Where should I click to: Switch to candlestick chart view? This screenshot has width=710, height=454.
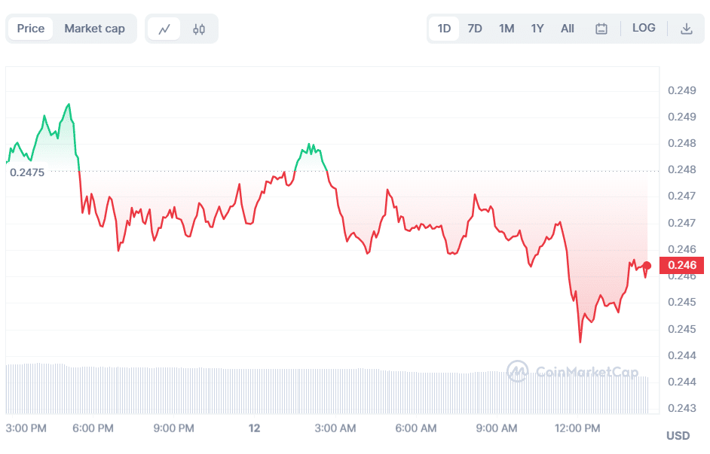pyautogui.click(x=198, y=27)
